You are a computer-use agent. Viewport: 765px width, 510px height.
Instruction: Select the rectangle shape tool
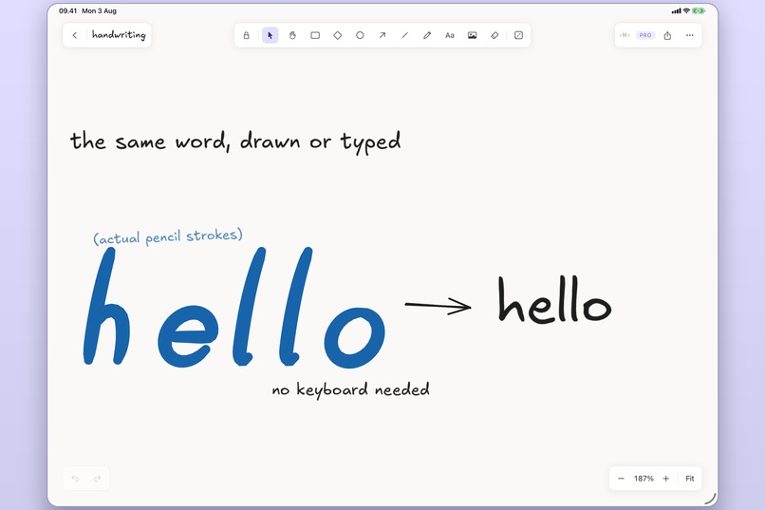315,35
